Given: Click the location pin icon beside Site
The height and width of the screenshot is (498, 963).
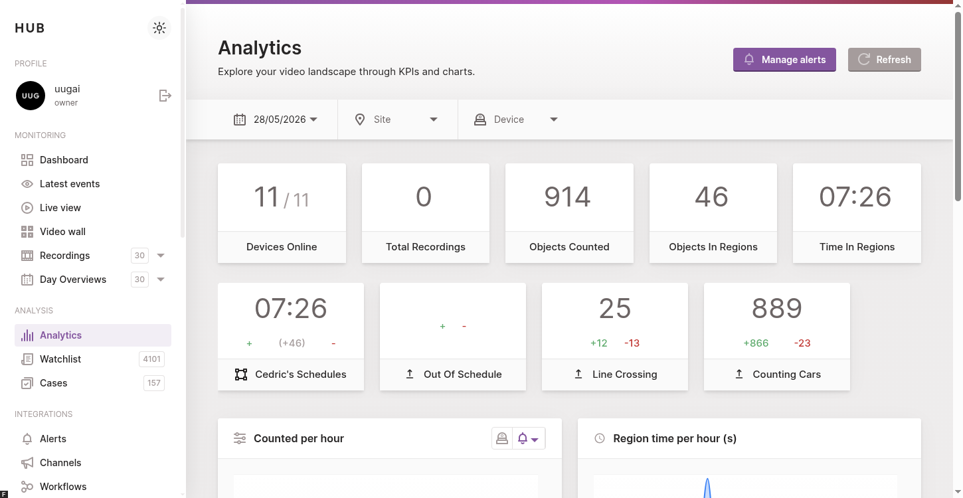Looking at the screenshot, I should tap(360, 120).
